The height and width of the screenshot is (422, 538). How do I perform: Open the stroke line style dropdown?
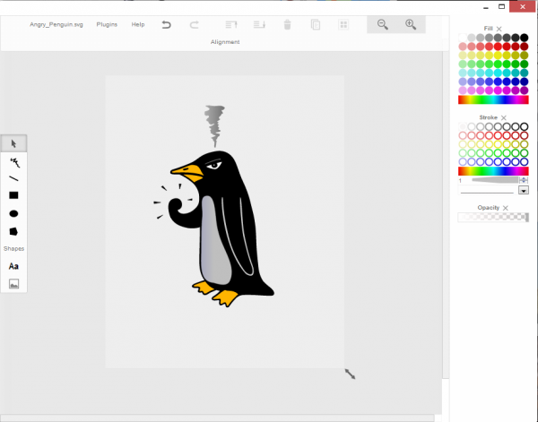[524, 190]
